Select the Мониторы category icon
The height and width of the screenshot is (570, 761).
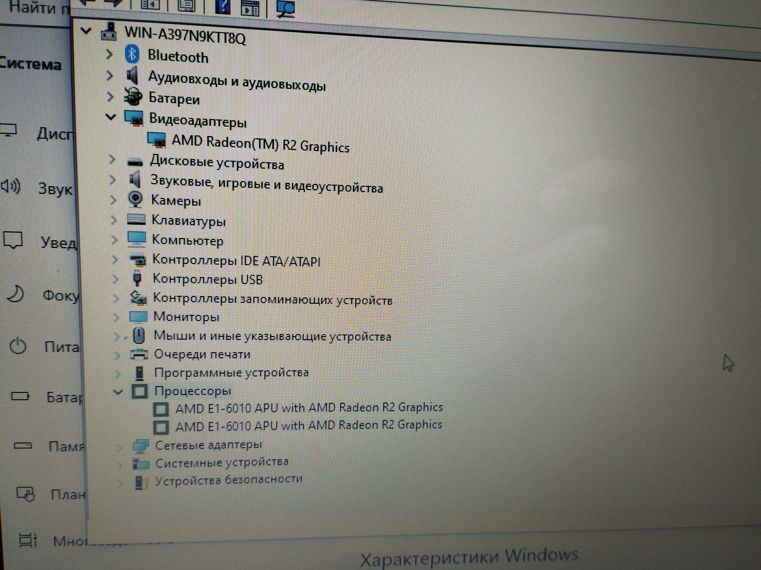click(x=138, y=316)
